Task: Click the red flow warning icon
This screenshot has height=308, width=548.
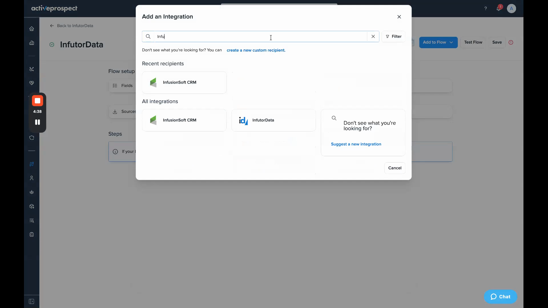Action: (511, 42)
